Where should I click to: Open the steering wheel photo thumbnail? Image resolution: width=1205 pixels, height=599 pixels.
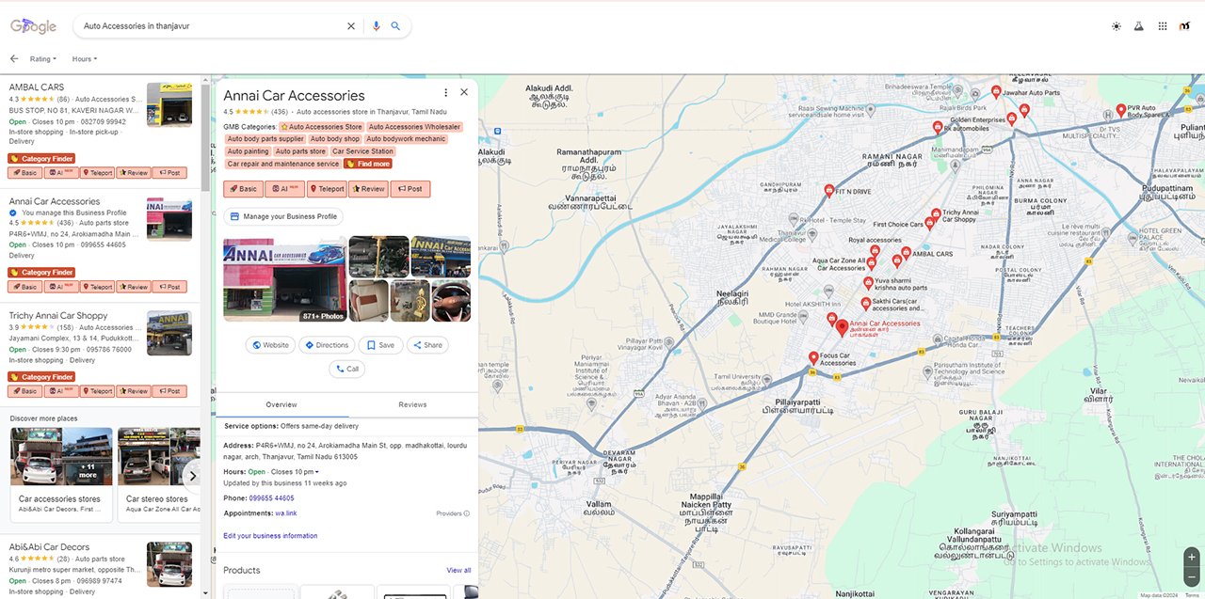pyautogui.click(x=452, y=300)
